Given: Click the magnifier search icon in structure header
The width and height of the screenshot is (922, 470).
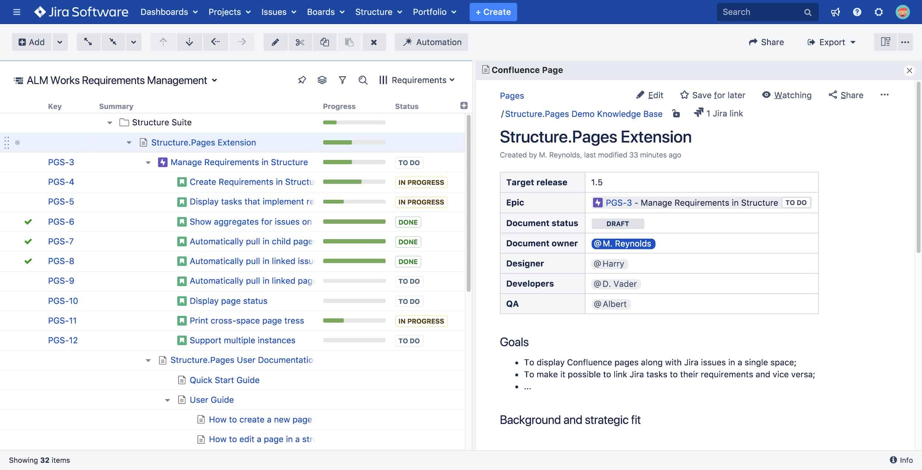Looking at the screenshot, I should (363, 80).
